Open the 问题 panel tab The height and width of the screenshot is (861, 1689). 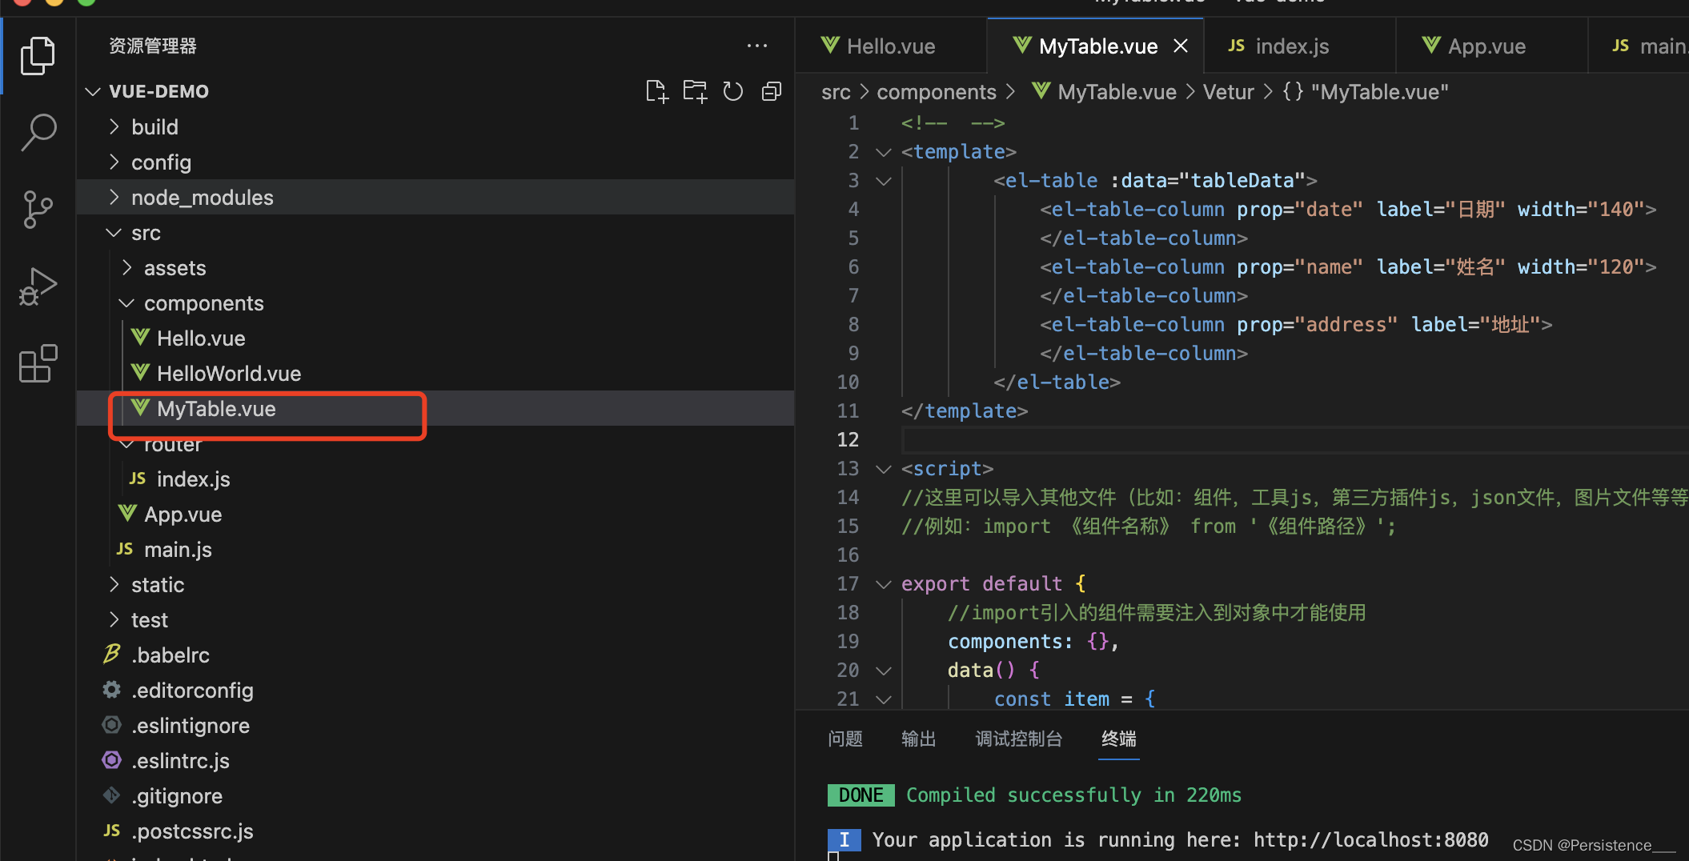845,739
